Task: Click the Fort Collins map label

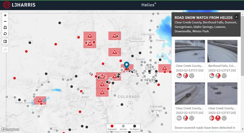Action: coord(148,34)
